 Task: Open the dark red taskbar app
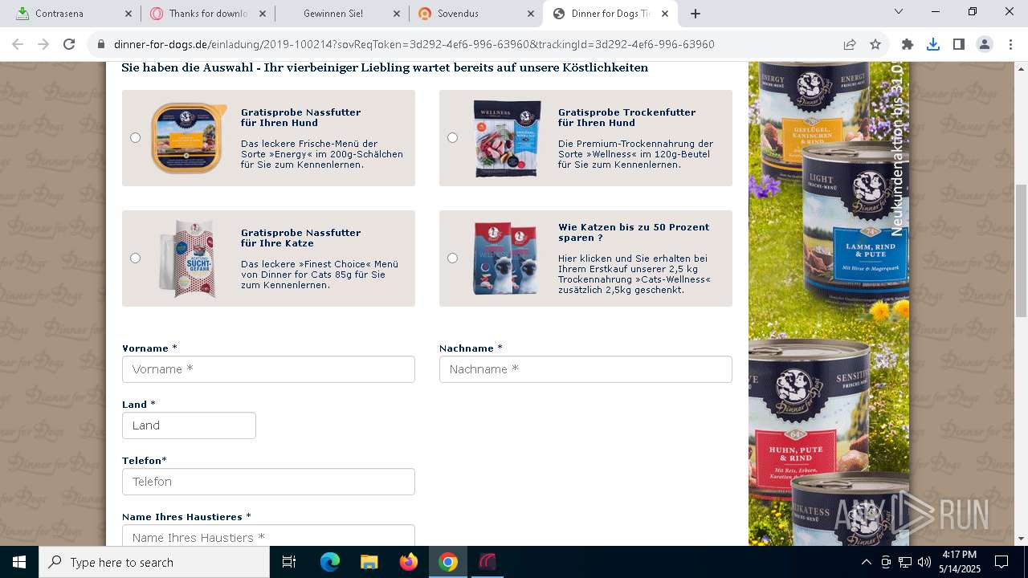[x=487, y=562]
